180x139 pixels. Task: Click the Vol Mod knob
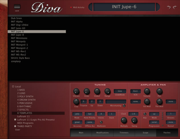point(147,101)
